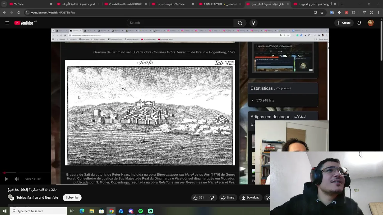Switch to 'I moved... again' tab

tap(173, 4)
